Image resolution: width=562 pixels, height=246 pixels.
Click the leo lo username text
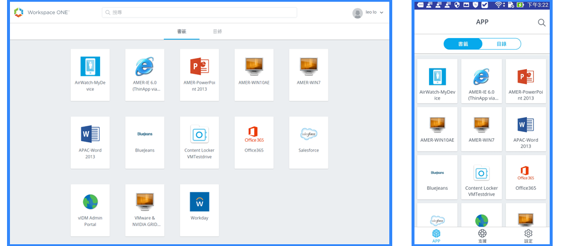[x=371, y=12]
